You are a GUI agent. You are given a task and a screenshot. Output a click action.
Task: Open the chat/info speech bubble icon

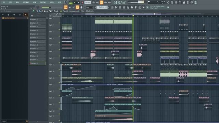tap(192, 2)
